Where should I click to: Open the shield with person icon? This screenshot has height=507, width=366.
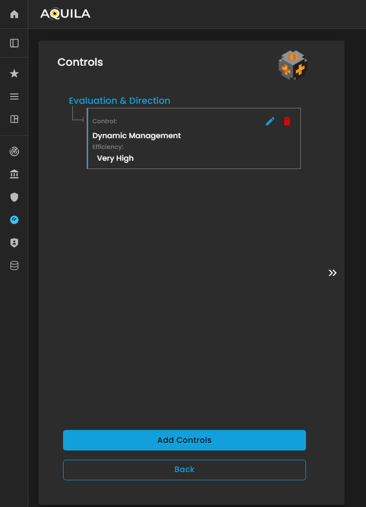14,243
